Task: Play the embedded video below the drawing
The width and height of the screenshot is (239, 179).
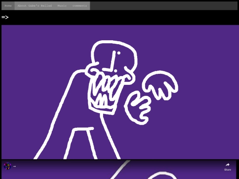Action: [119, 170]
